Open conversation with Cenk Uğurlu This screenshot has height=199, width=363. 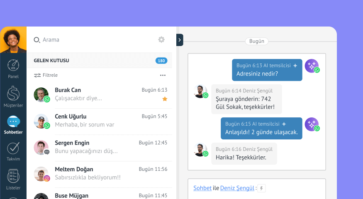pos(100,121)
